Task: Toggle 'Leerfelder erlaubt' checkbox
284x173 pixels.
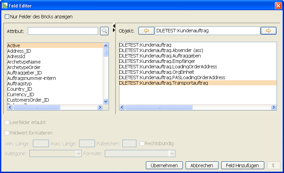Action: 7,122
